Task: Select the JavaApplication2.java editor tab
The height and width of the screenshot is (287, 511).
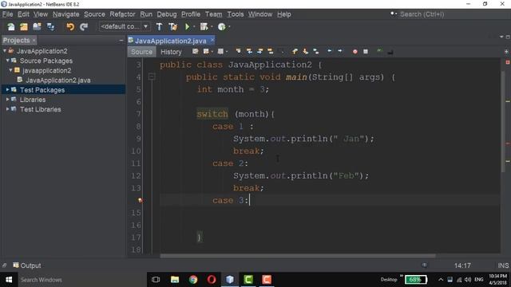Action: click(x=170, y=41)
